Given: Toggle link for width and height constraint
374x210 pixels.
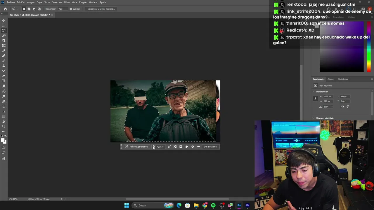Looking at the screenshot, I should 315,99.
